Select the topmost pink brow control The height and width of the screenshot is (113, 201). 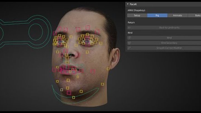pos(88,27)
